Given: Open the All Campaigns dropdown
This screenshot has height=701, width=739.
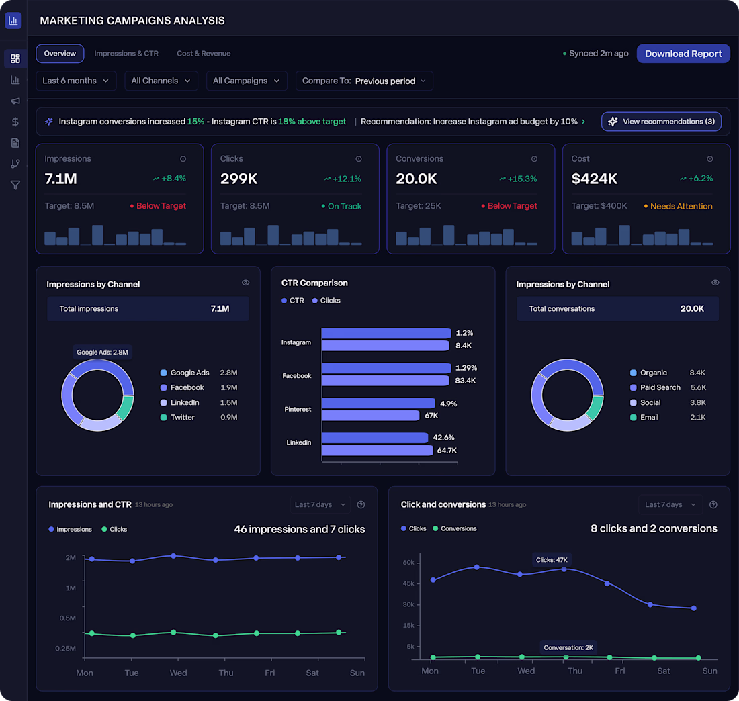Looking at the screenshot, I should (x=247, y=81).
